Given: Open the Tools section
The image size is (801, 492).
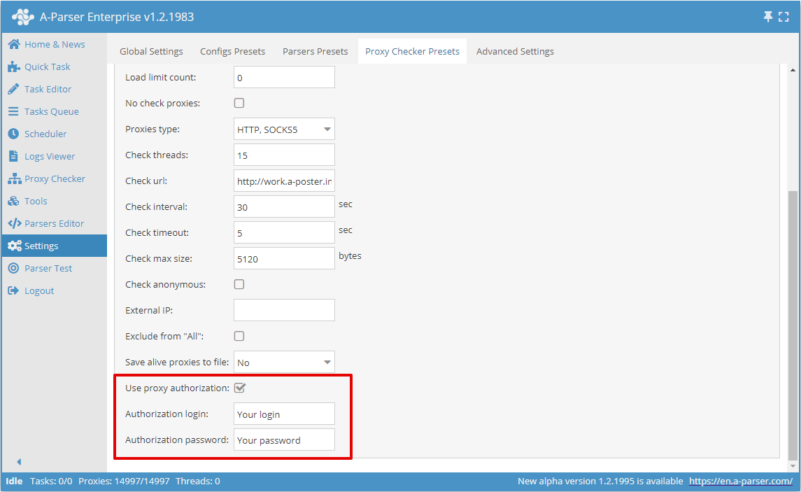Looking at the screenshot, I should [x=32, y=201].
